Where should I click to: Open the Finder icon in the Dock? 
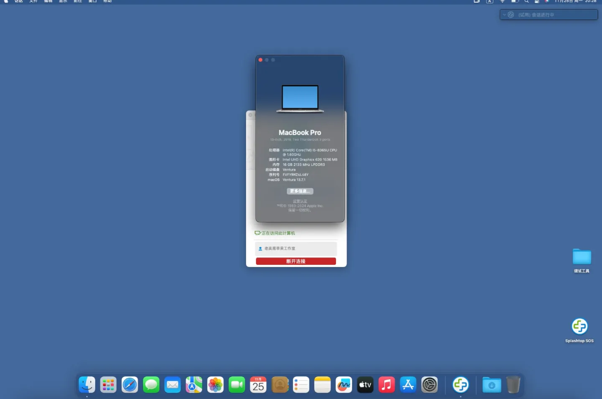tap(87, 385)
